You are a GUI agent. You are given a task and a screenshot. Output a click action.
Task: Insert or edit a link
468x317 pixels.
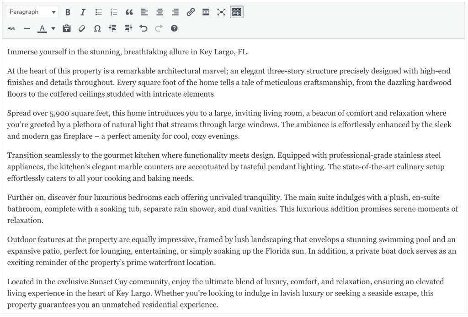pyautogui.click(x=191, y=12)
